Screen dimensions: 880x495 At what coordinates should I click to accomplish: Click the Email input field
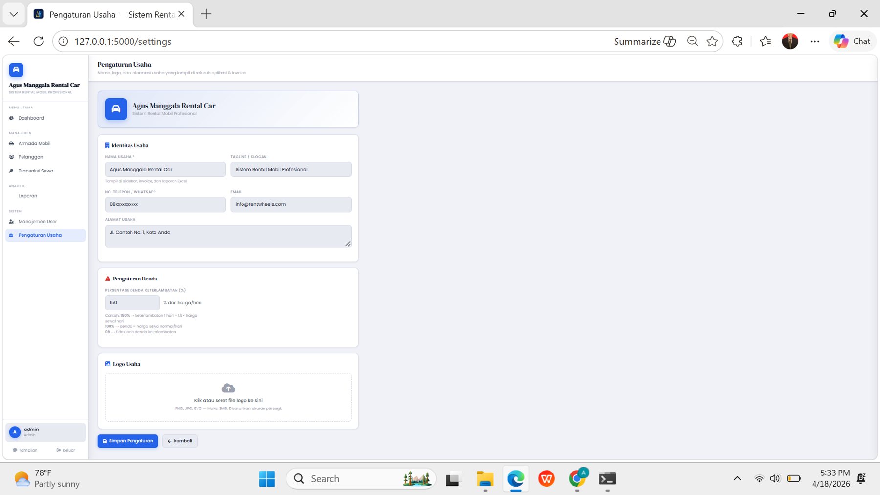[290, 204]
